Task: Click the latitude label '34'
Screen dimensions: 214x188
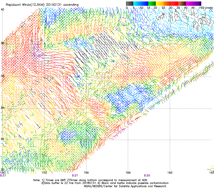Action: (x=2, y=108)
